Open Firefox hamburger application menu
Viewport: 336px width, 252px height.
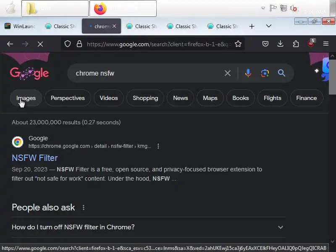tap(326, 44)
